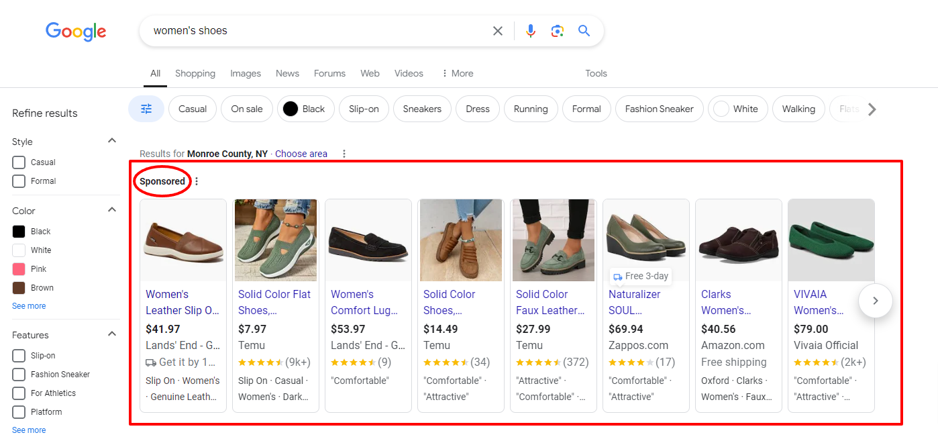The height and width of the screenshot is (441, 938).
Task: Open the black Lands' End loafer image
Action: (x=368, y=240)
